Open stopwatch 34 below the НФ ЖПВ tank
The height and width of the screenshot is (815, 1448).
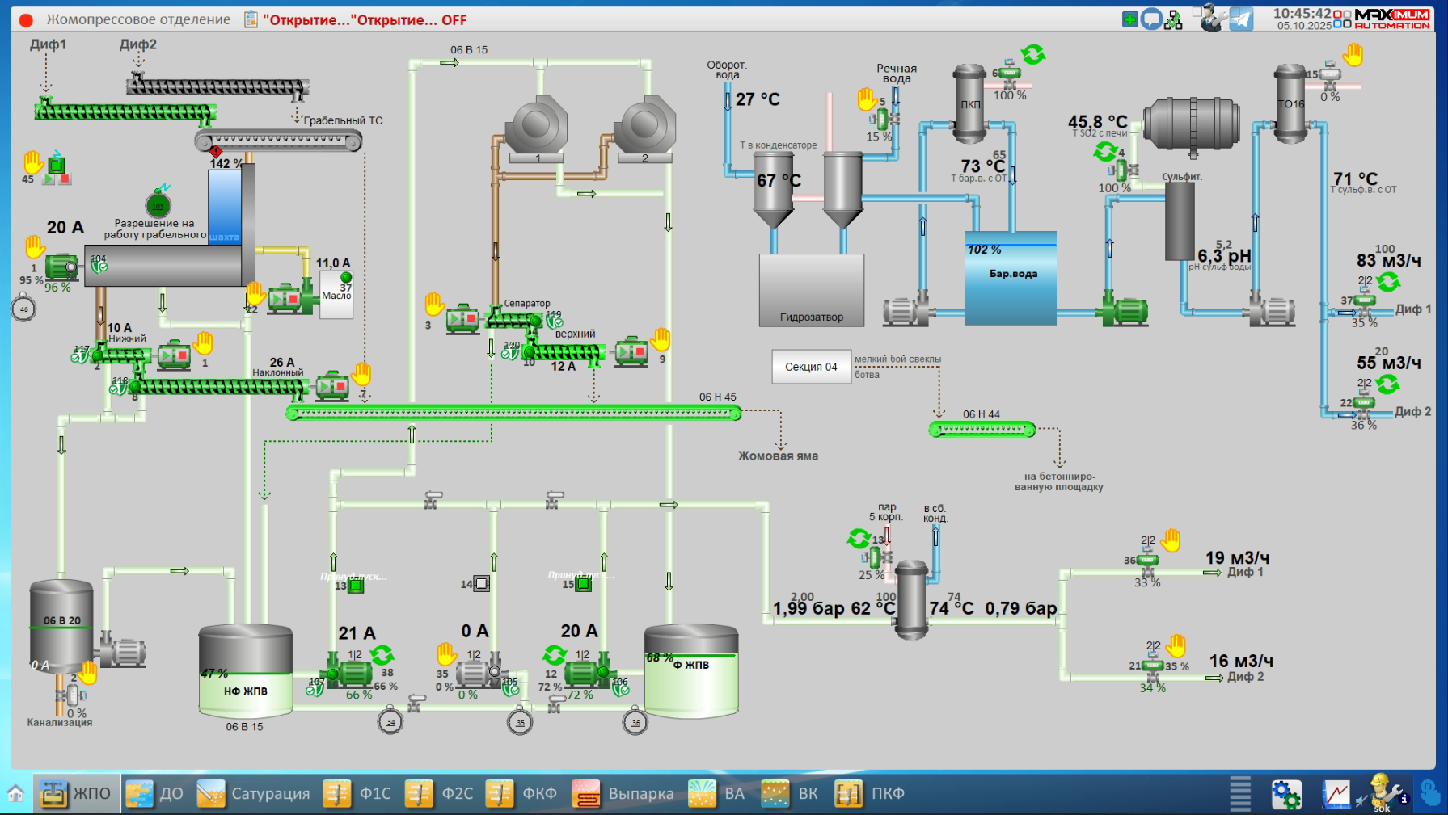point(390,721)
